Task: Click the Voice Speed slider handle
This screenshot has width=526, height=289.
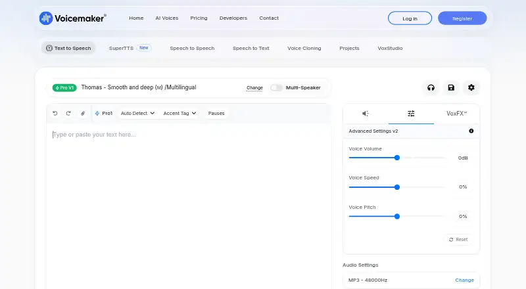Action: click(397, 187)
